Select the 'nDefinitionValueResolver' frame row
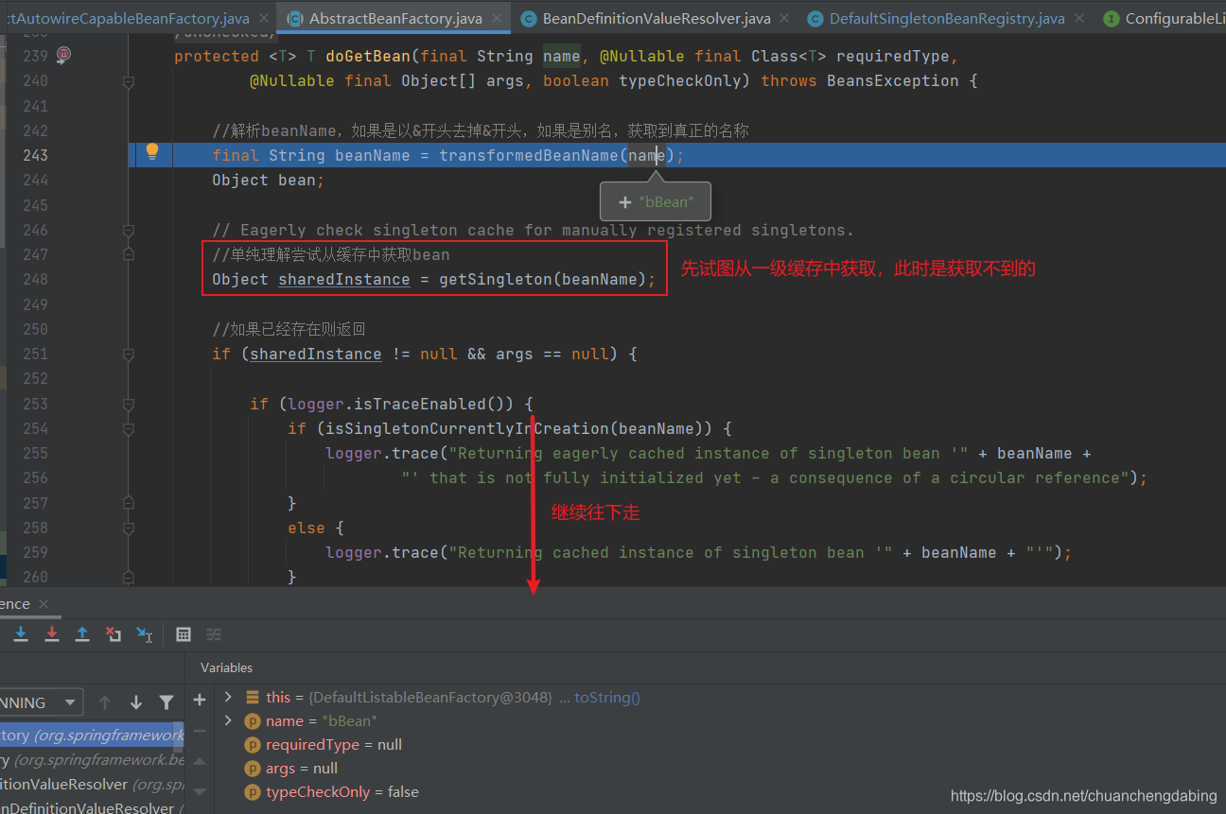Viewport: 1226px width, 814px height. tap(92, 806)
